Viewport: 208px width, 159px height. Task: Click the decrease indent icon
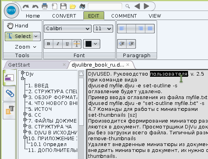coord(122,44)
